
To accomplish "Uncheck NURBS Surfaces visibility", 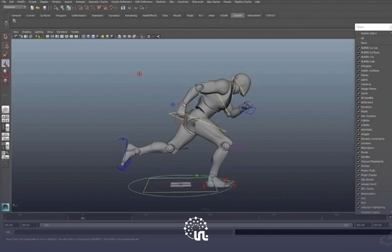I will pyautogui.click(x=358, y=52).
